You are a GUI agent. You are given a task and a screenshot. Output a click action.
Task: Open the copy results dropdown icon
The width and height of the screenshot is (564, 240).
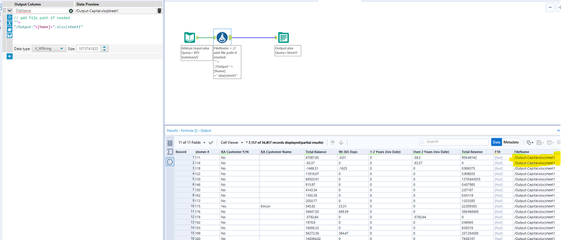pyautogui.click(x=529, y=142)
